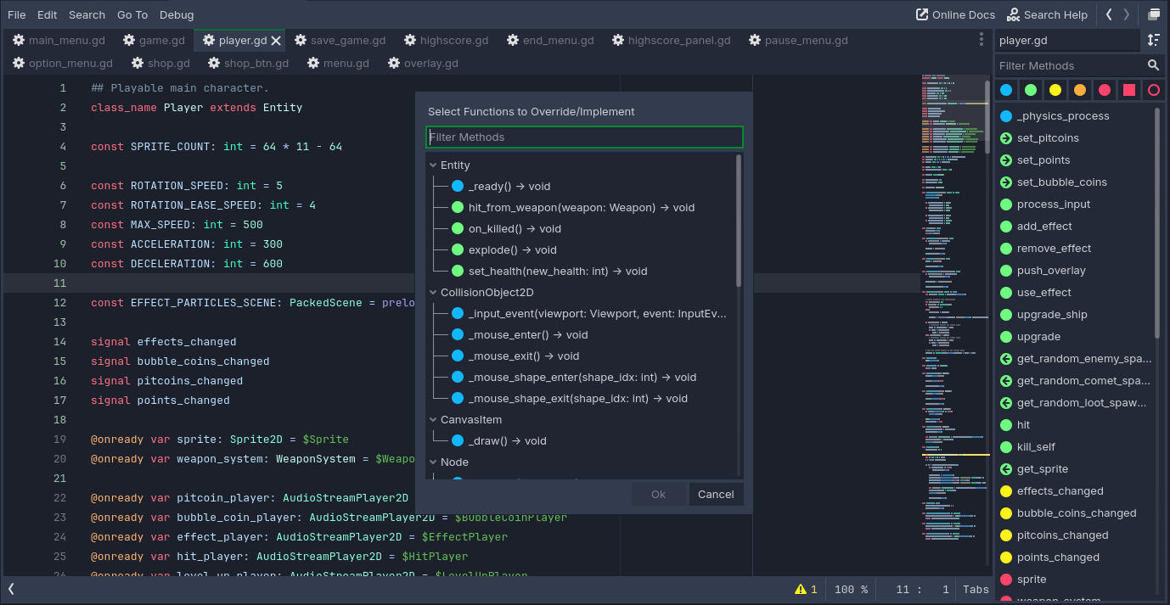Click inside the Filter Methods field of the dialog
The image size is (1170, 605).
point(584,137)
